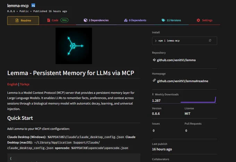Open the 2 Dependencies tab

coord(96,20)
